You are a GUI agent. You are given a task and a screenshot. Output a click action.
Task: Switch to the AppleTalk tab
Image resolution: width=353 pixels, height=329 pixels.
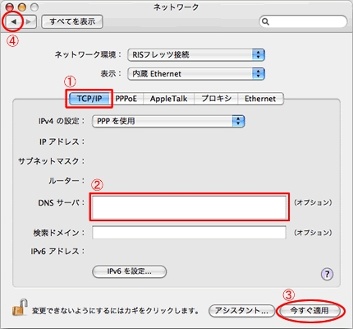pyautogui.click(x=168, y=99)
